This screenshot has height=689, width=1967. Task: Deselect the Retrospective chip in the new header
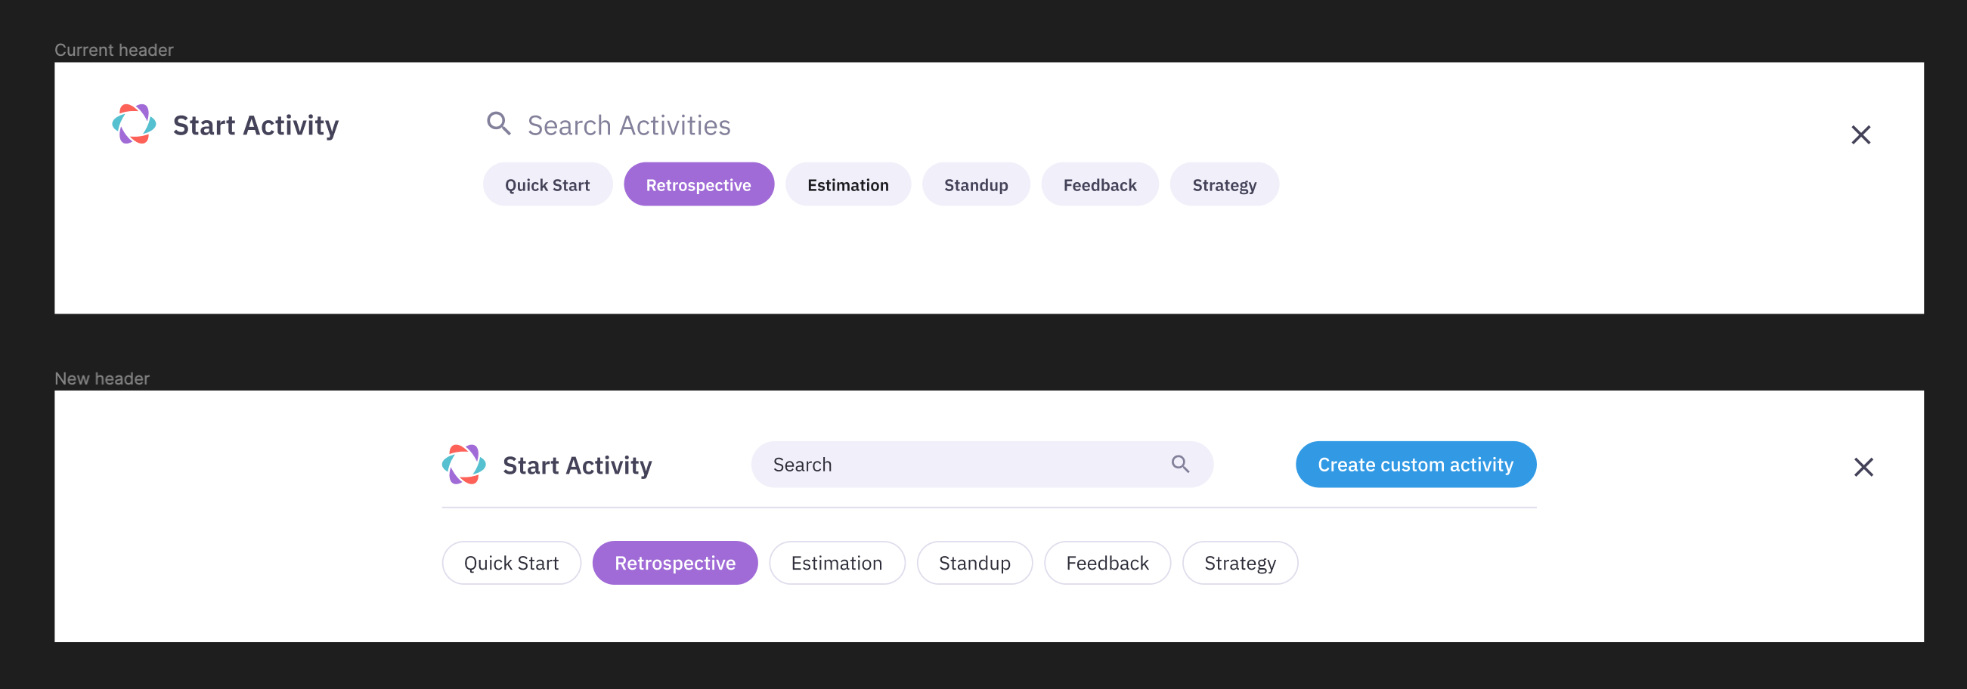[674, 562]
